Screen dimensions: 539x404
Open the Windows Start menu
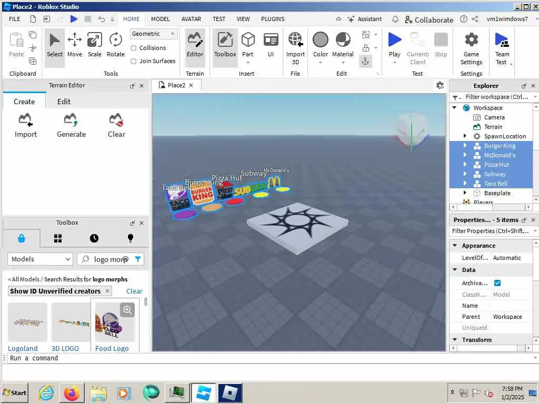pos(15,392)
